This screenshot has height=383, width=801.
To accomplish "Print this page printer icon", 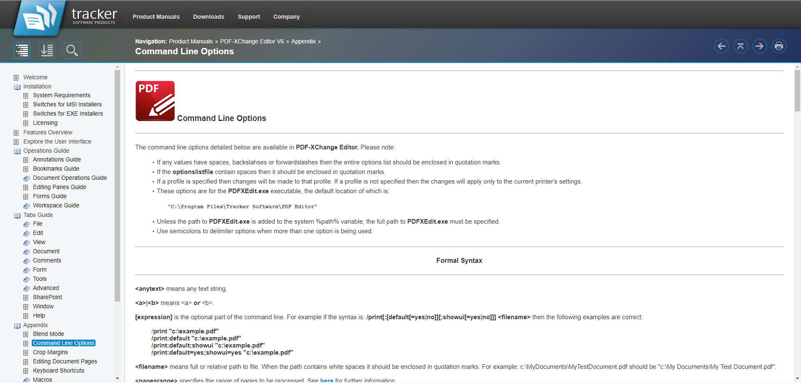I will [x=779, y=46].
